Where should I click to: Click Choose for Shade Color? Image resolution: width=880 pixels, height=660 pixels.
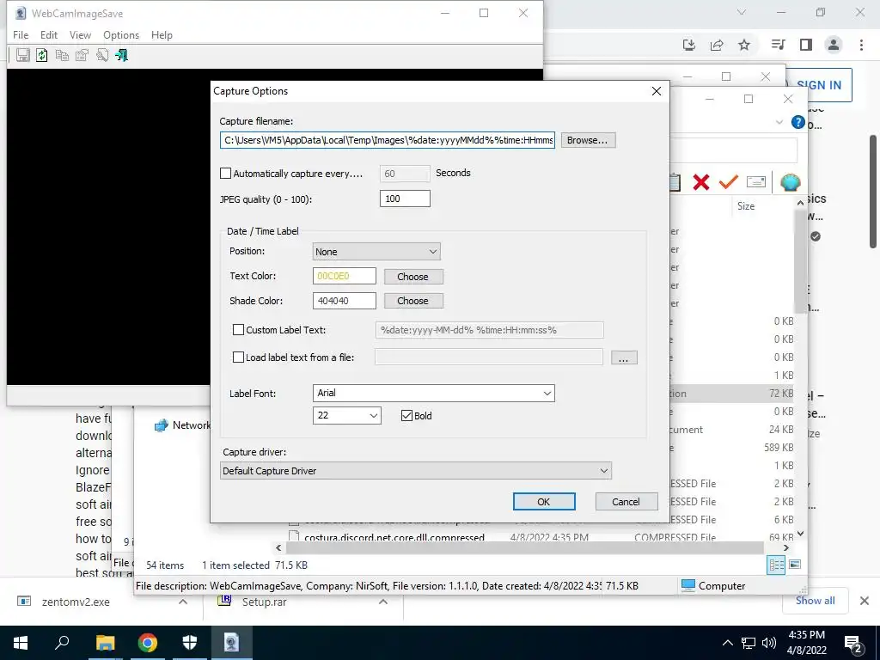coord(413,301)
